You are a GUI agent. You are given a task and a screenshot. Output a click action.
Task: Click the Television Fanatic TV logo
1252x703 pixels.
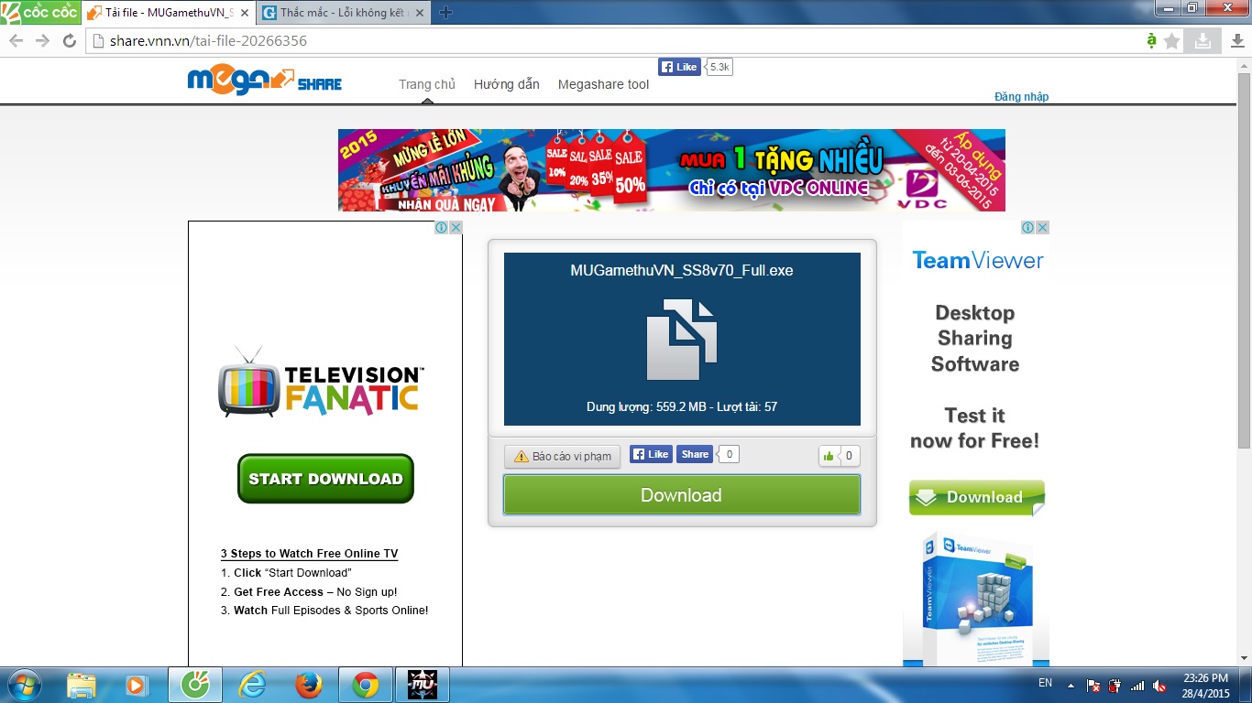point(319,382)
